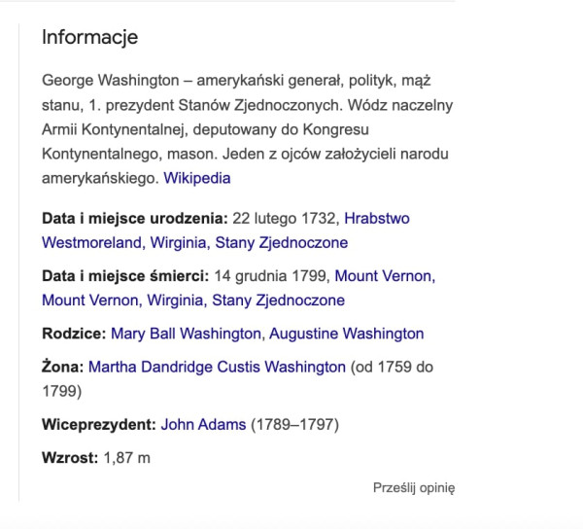Click the Informacje panel heading
Image resolution: width=583 pixels, height=529 pixels.
(89, 38)
